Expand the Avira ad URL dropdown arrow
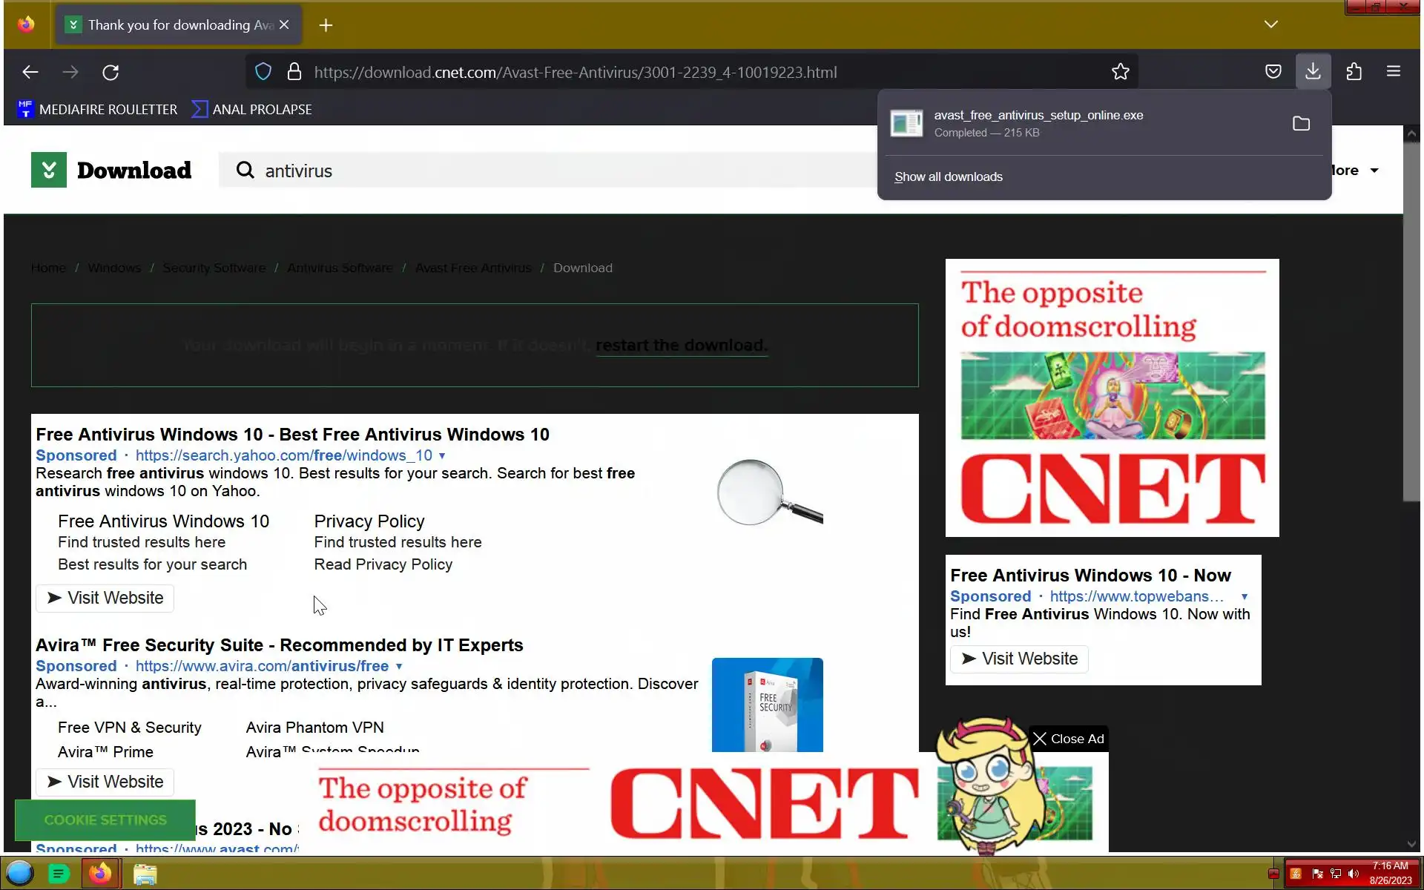Image resolution: width=1424 pixels, height=890 pixels. coord(399,666)
